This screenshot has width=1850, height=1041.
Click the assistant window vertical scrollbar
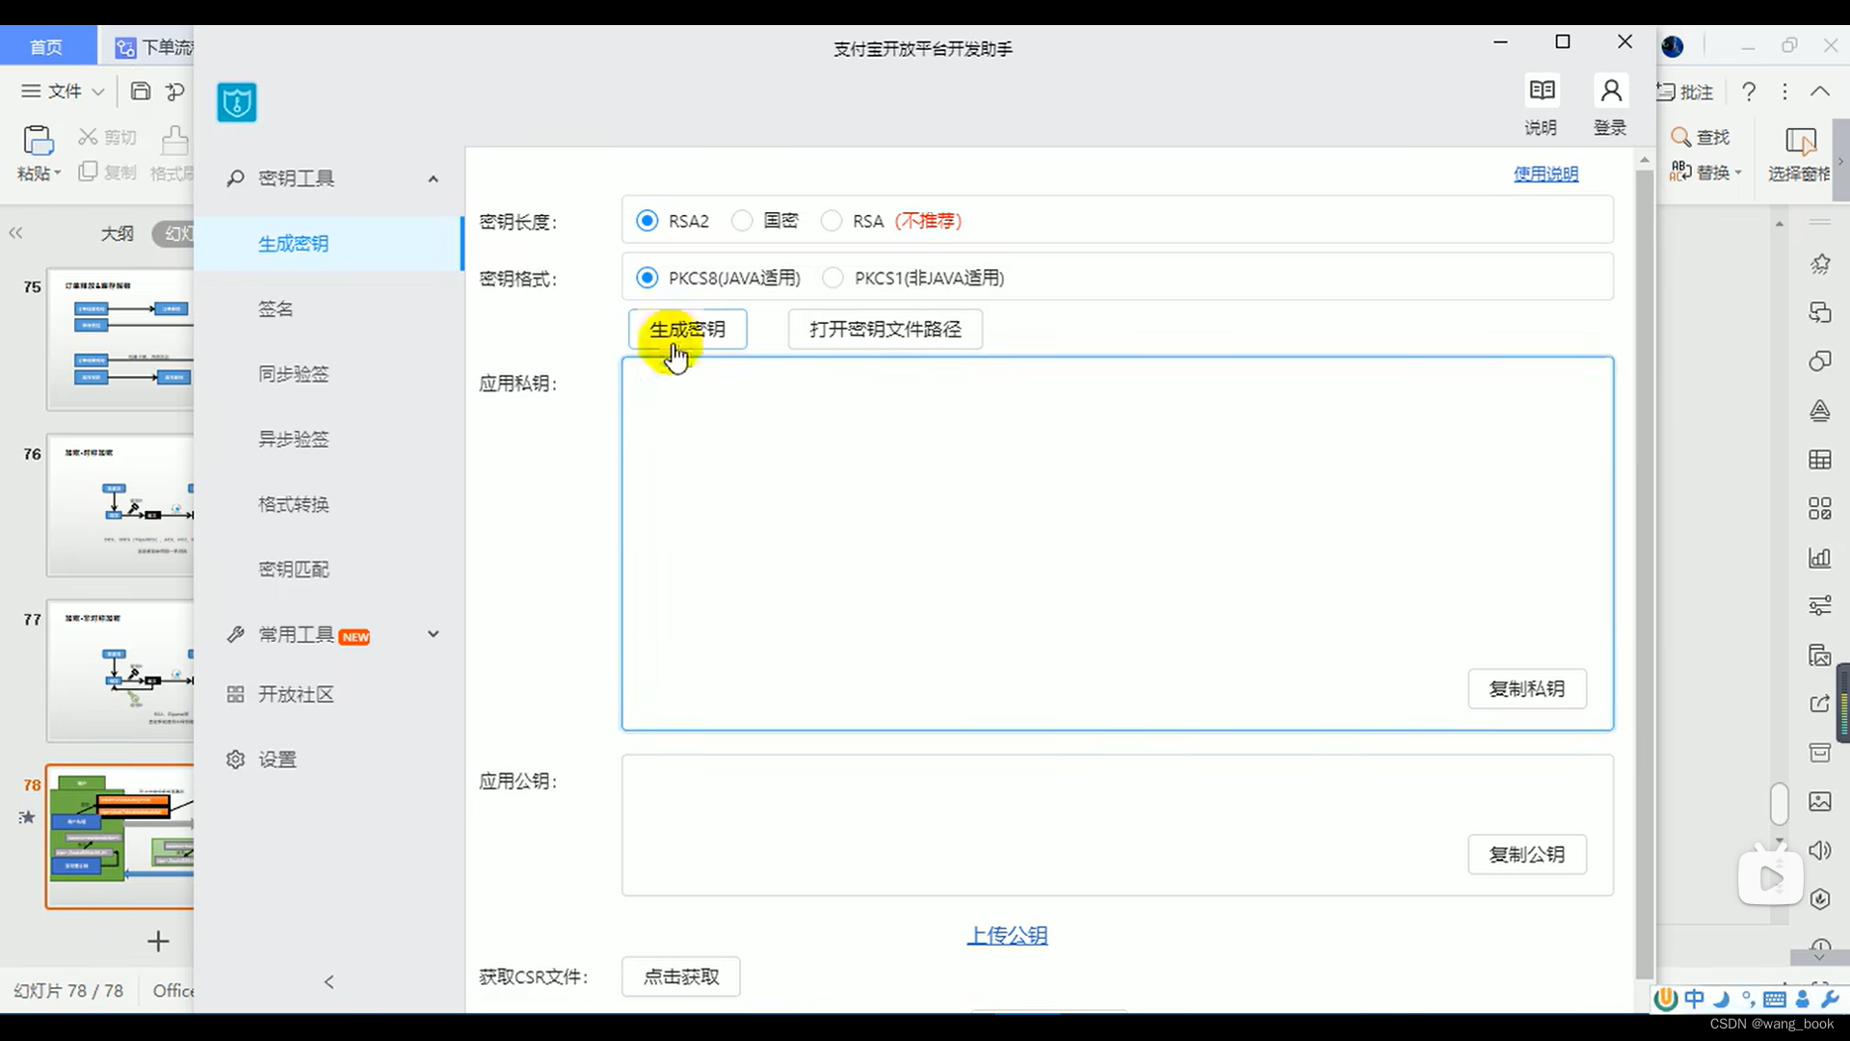click(1645, 574)
